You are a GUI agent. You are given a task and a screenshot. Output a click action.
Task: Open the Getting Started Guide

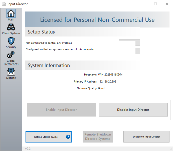pyautogui.click(x=49, y=137)
